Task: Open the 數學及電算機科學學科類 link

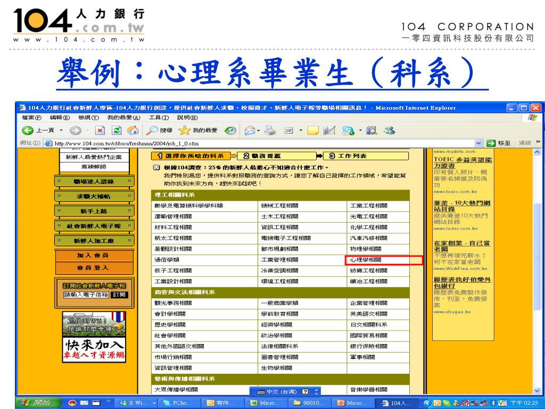Action: (189, 206)
